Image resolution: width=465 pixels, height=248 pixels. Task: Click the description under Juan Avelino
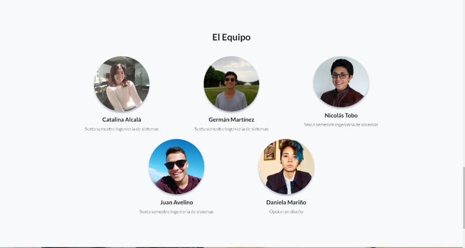tap(177, 212)
